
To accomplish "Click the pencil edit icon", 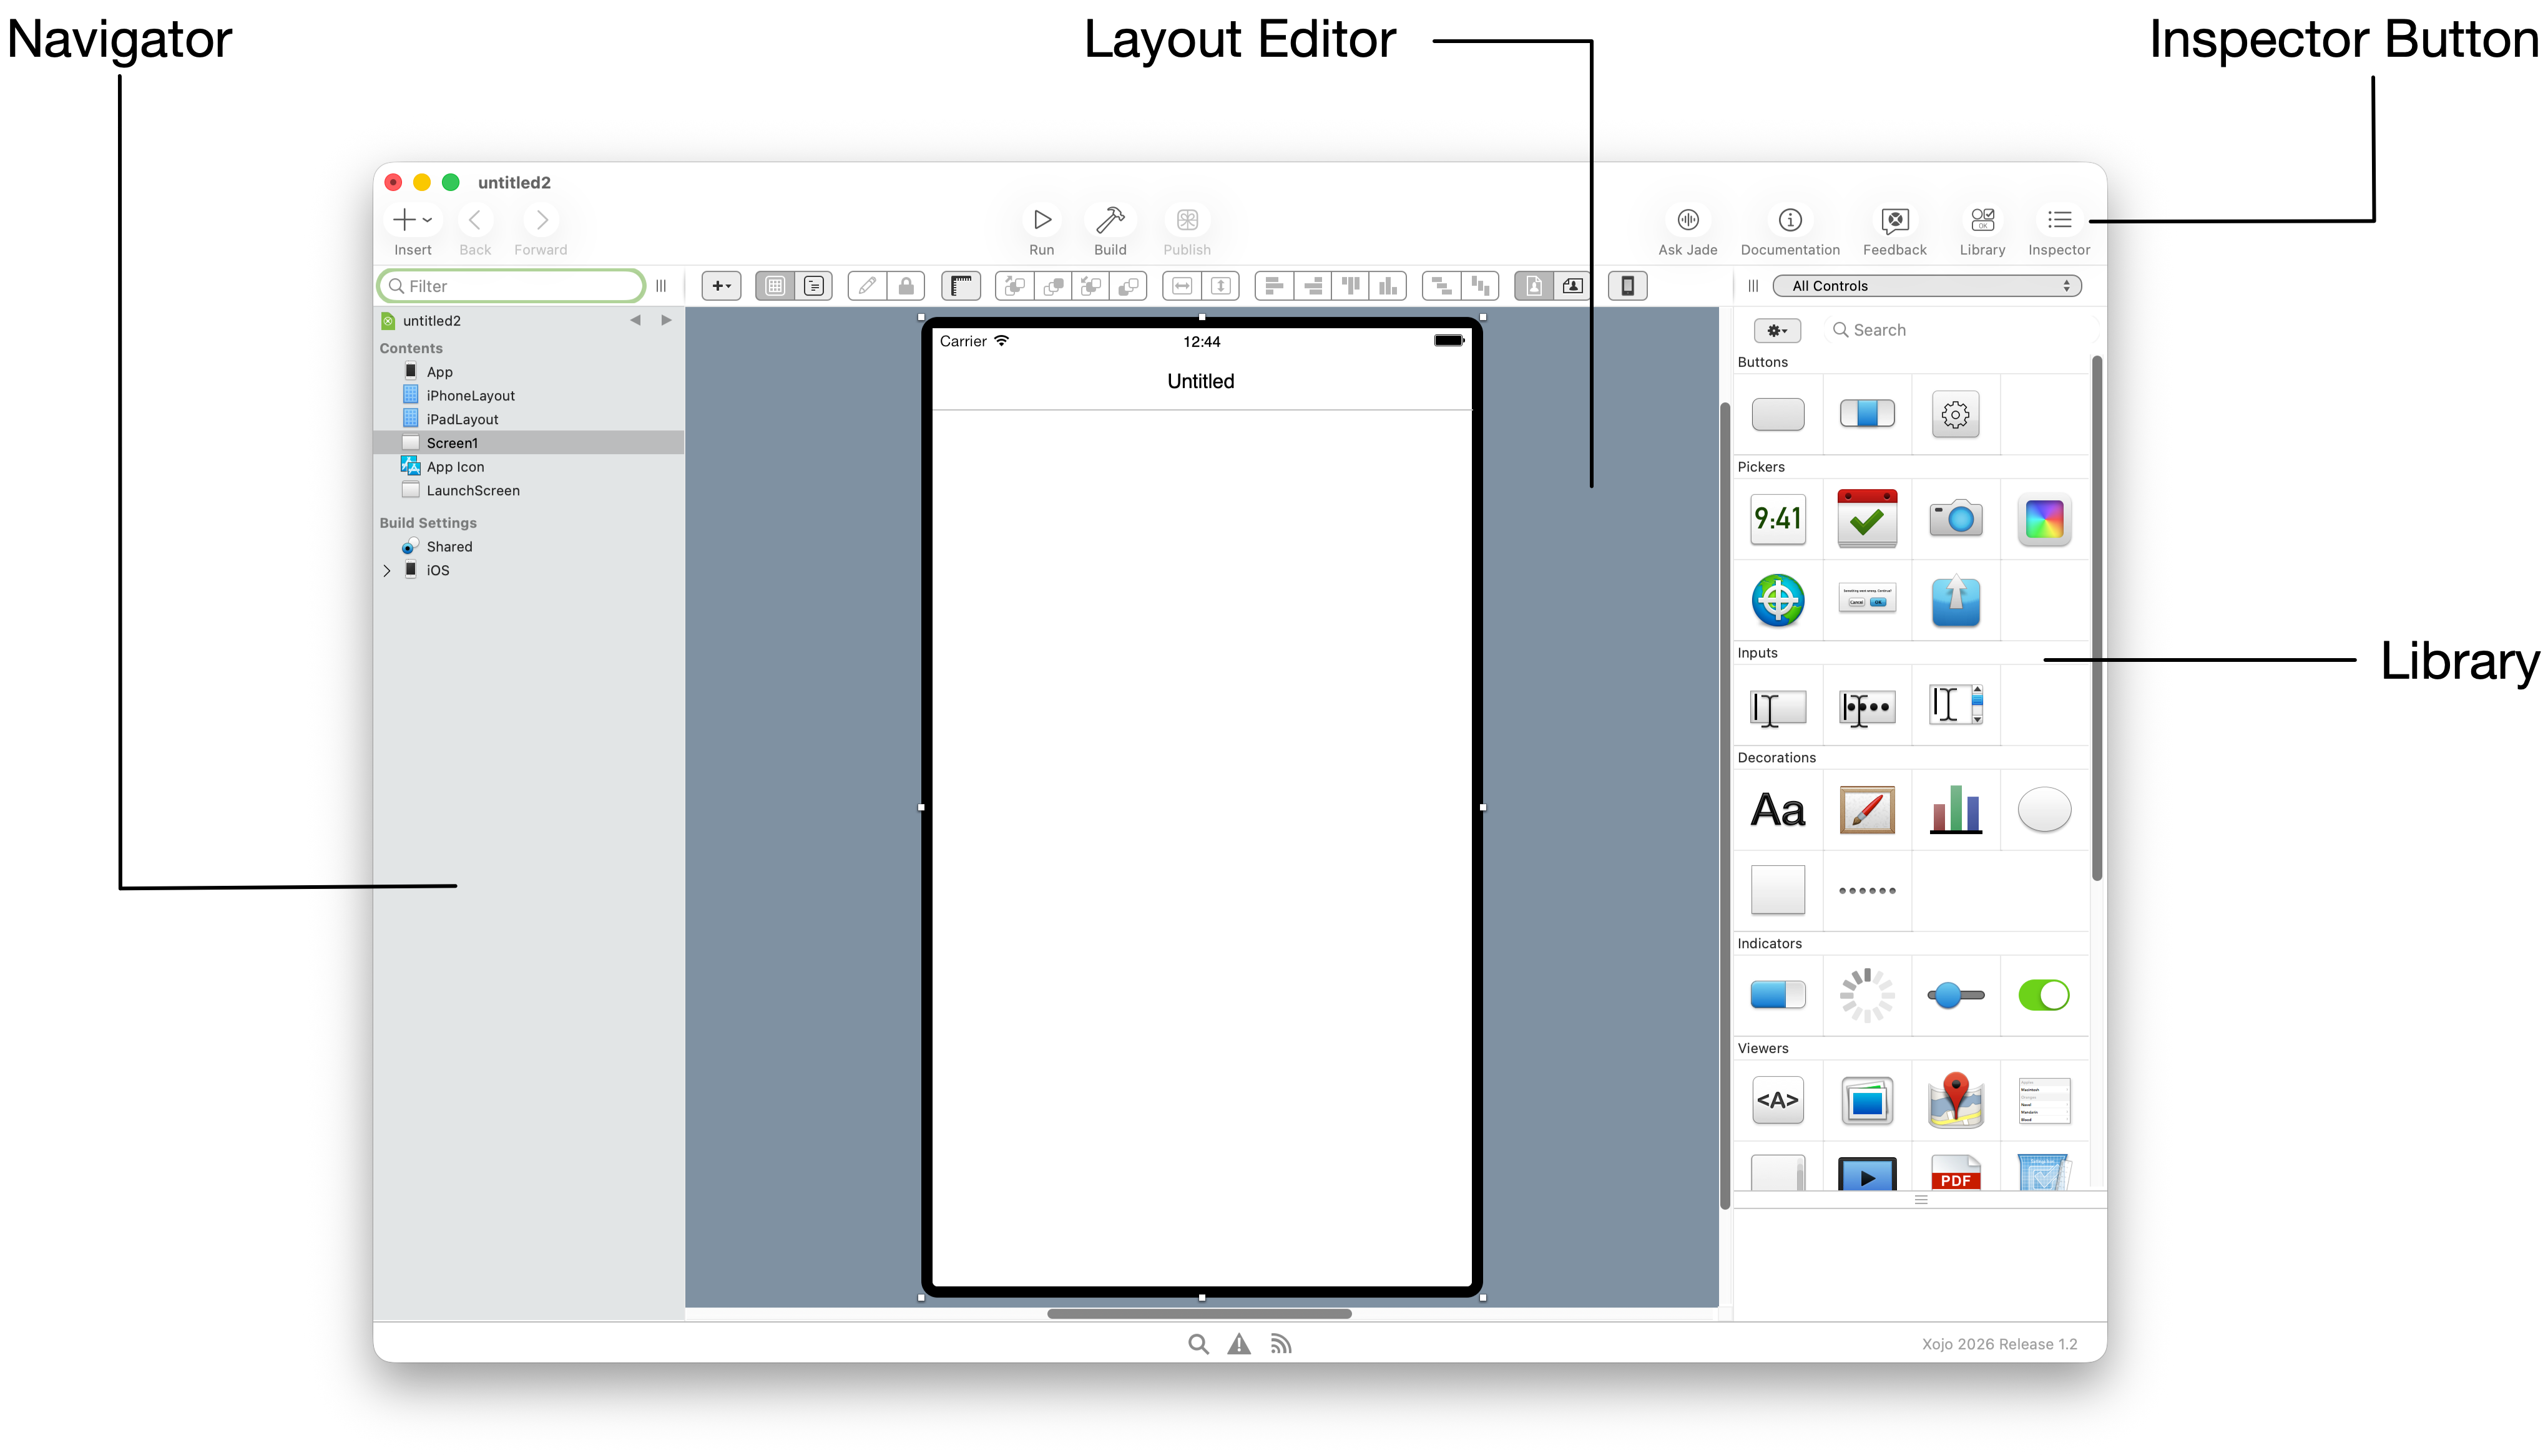I will 866,286.
